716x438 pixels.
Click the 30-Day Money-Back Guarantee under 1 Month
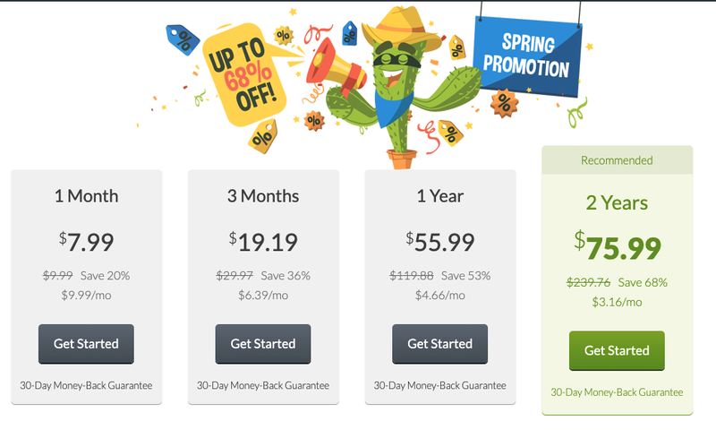point(86,385)
